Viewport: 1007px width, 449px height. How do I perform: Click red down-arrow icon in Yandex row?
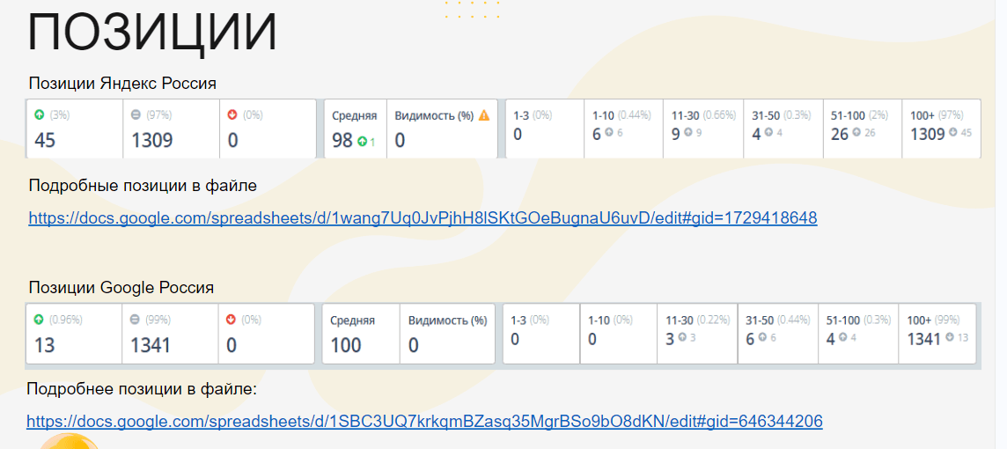(232, 115)
